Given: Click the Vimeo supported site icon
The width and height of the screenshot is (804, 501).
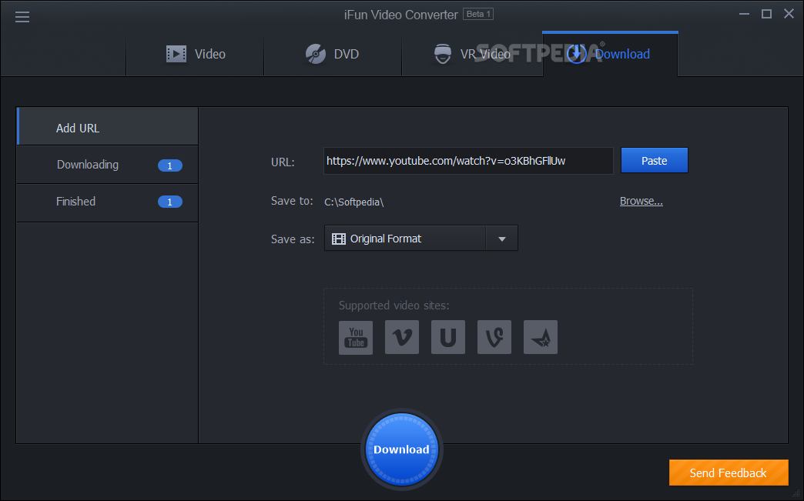Looking at the screenshot, I should tap(402, 338).
